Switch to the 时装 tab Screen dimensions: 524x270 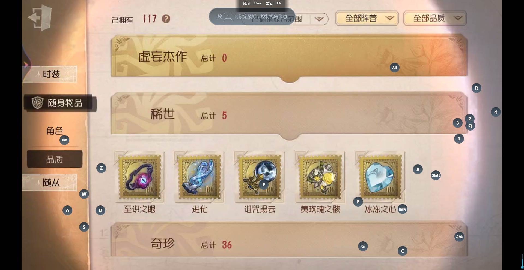point(49,74)
